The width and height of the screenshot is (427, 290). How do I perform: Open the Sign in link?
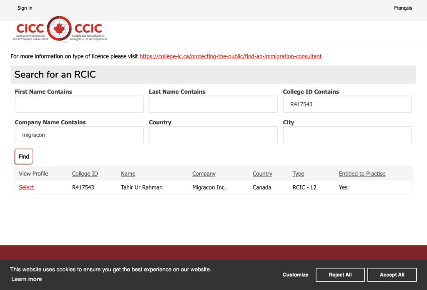[25, 8]
